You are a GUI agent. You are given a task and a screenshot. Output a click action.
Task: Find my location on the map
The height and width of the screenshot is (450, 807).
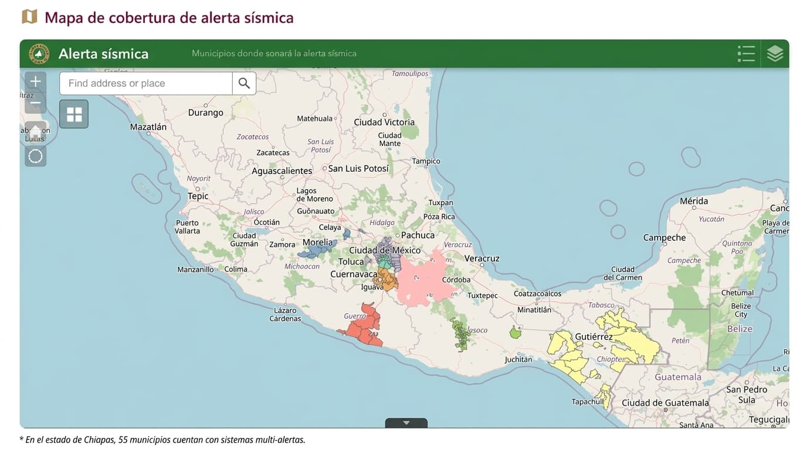click(36, 156)
